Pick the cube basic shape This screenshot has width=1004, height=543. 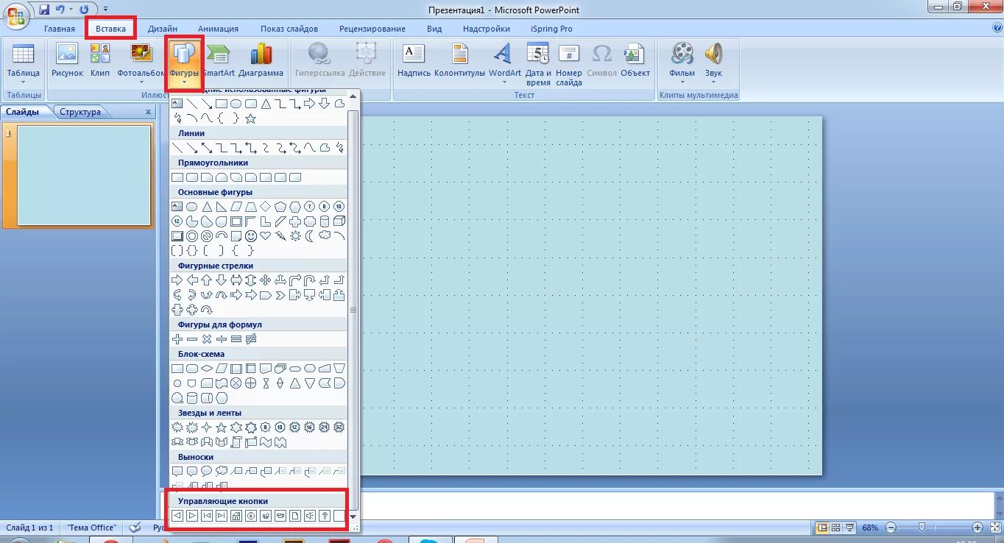tap(339, 221)
